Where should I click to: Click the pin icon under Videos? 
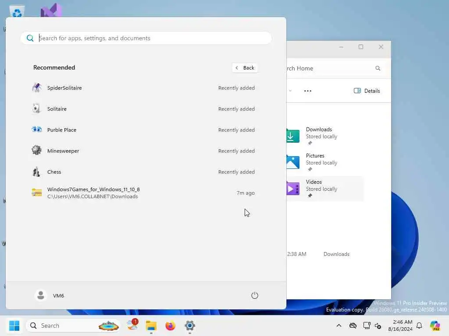click(x=310, y=196)
